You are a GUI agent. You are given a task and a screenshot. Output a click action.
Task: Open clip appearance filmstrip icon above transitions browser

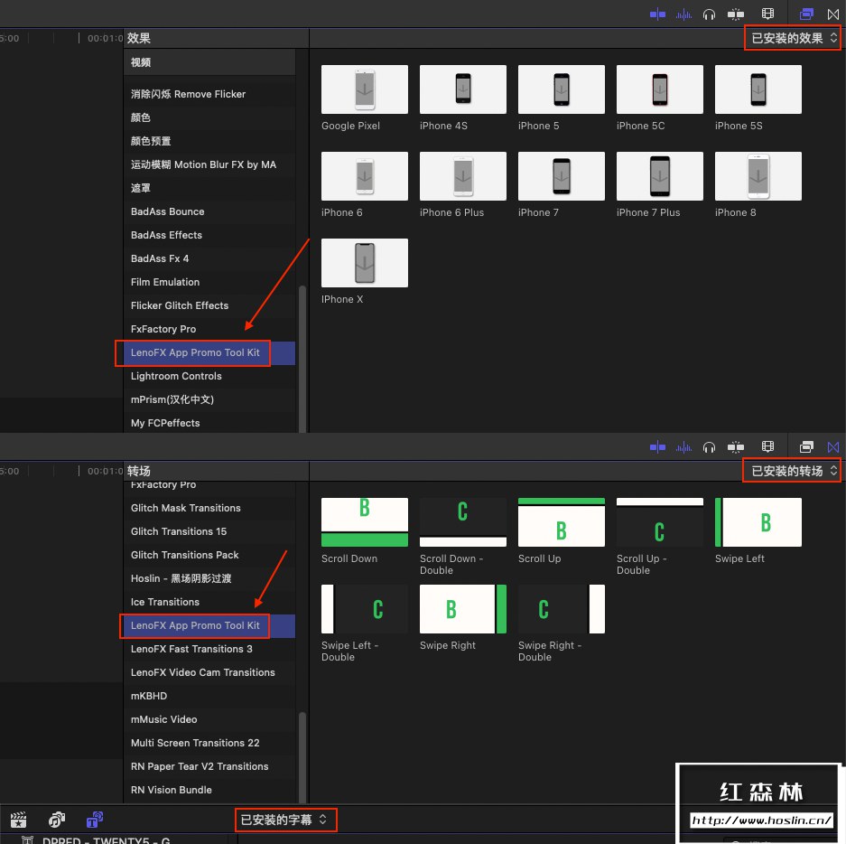pyautogui.click(x=767, y=446)
